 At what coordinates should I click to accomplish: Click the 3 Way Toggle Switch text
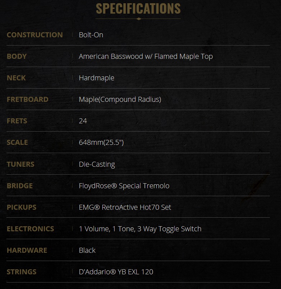169,229
